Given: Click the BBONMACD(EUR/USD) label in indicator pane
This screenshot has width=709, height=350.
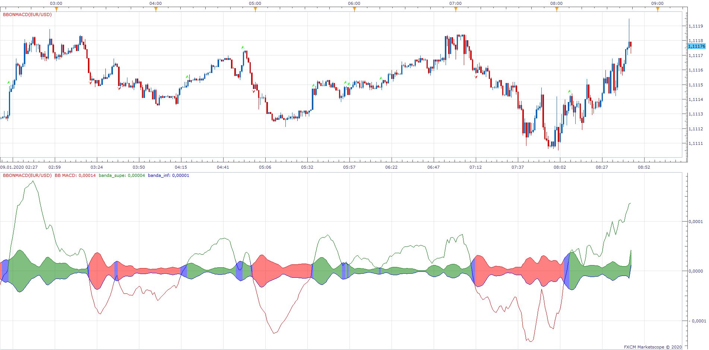Looking at the screenshot, I should 27,175.
